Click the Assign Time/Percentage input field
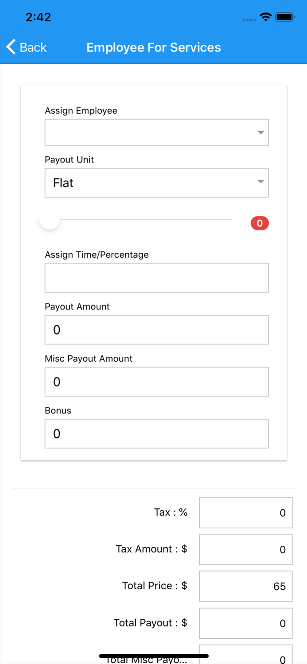Image resolution: width=307 pixels, height=664 pixels. tap(156, 278)
